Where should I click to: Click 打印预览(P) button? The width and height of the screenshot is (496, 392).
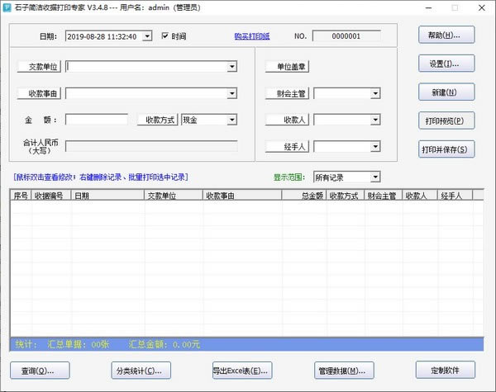(446, 120)
